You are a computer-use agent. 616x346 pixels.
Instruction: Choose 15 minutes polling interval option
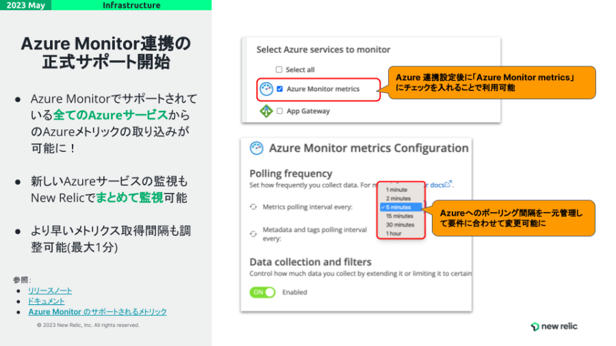[400, 216]
